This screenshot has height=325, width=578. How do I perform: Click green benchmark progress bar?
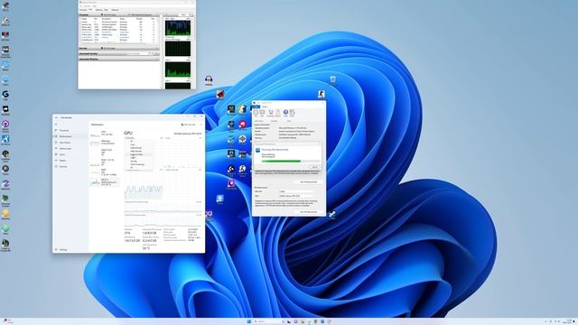click(290, 161)
